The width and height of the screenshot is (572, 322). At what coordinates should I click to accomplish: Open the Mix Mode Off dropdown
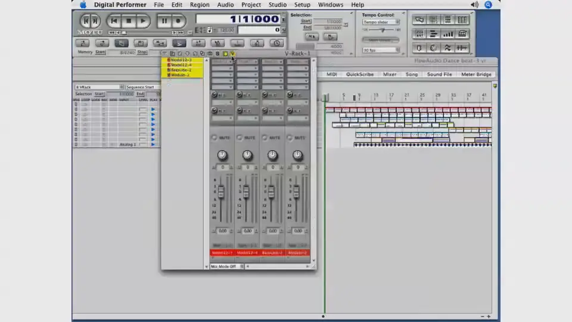(x=227, y=267)
